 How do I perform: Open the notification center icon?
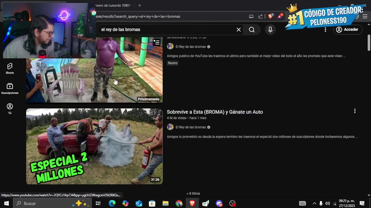362,203
